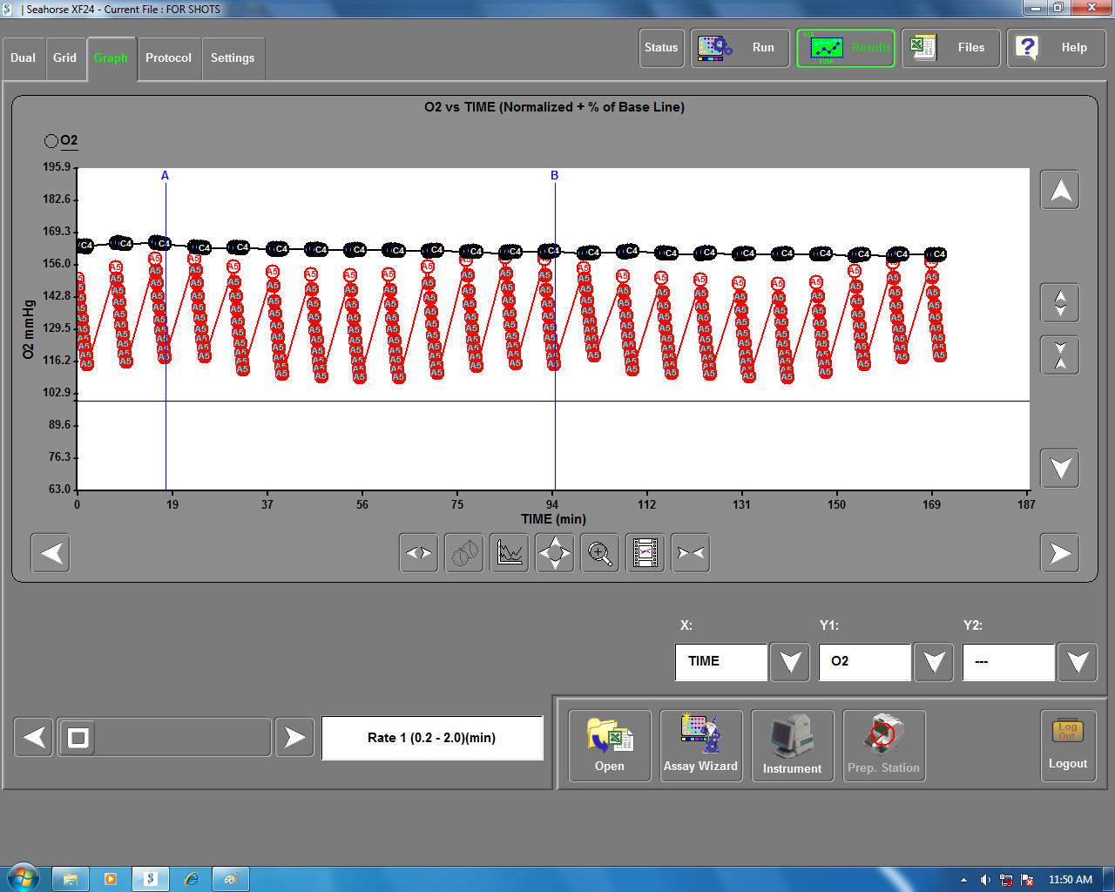Expand the Y2 axis dropdown
Viewport: 1115px width, 892px height.
[x=1078, y=662]
